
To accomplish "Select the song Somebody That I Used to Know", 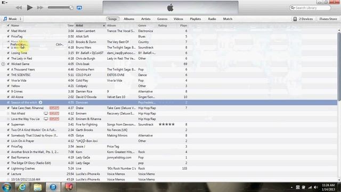I will pos(34,135).
